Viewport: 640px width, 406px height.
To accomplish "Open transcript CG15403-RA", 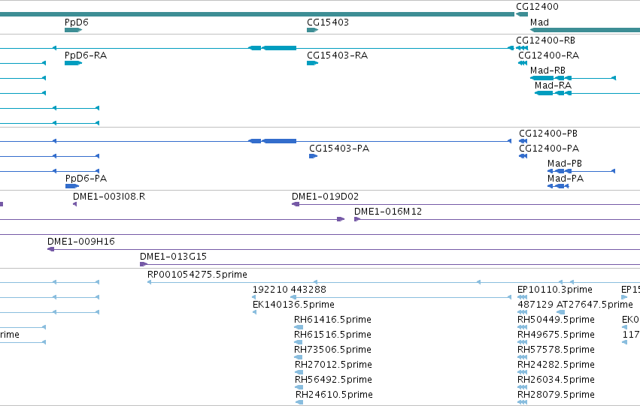I will pos(337,55).
